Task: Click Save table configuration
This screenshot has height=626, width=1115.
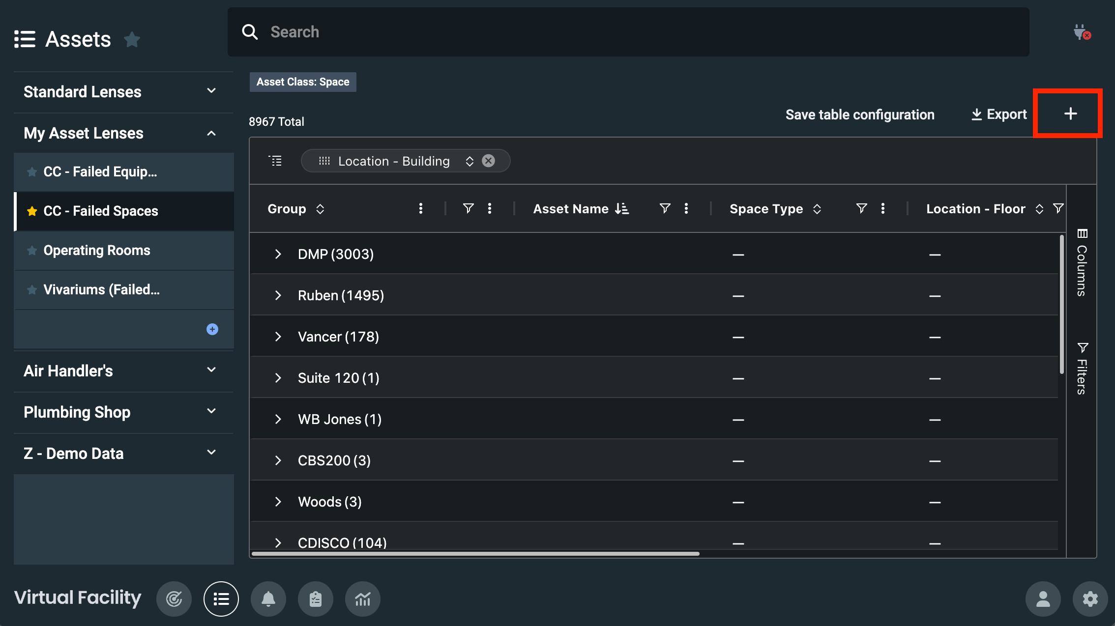Action: click(859, 114)
